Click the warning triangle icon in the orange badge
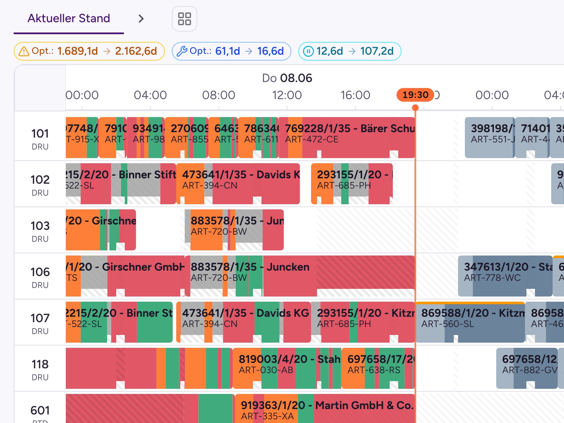 pyautogui.click(x=24, y=51)
